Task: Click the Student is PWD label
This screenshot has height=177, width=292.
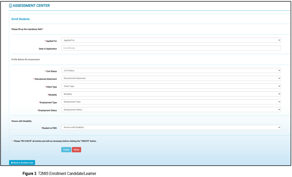Action: [x=49, y=128]
